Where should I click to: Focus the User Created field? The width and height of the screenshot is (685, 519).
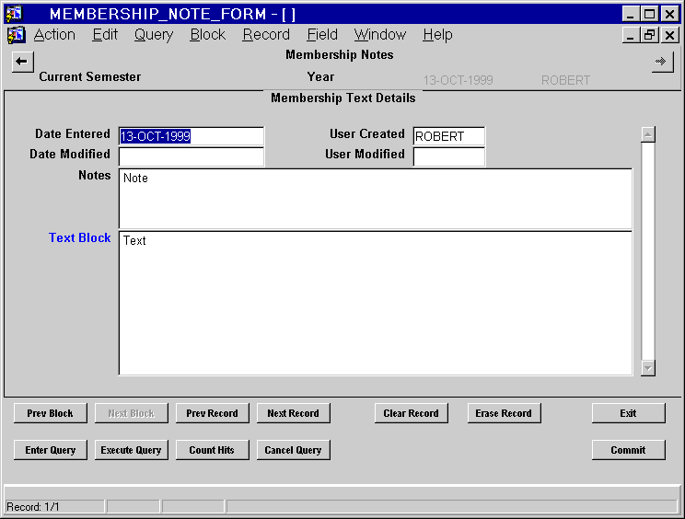point(448,136)
